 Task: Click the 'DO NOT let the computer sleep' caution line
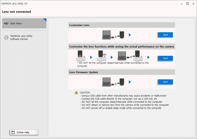point(121,102)
